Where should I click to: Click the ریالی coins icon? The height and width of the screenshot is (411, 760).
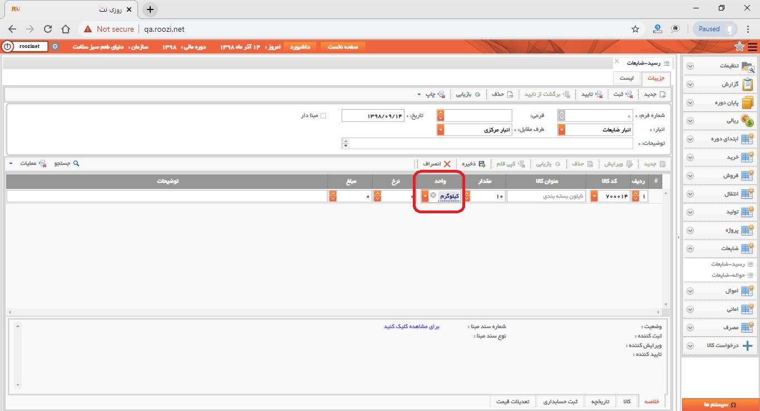748,121
